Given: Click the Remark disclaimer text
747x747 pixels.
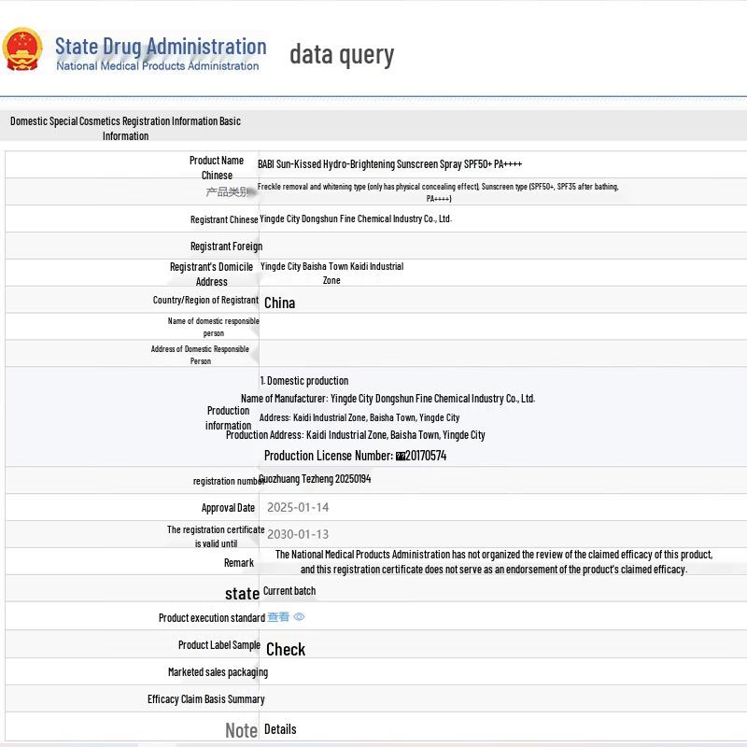Looking at the screenshot, I should pos(494,562).
